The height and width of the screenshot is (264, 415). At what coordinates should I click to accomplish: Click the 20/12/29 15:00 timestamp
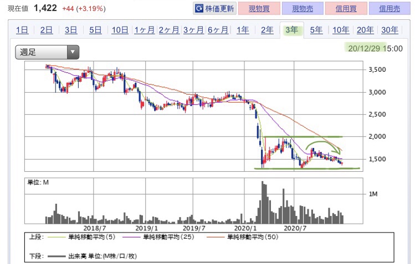(375, 48)
